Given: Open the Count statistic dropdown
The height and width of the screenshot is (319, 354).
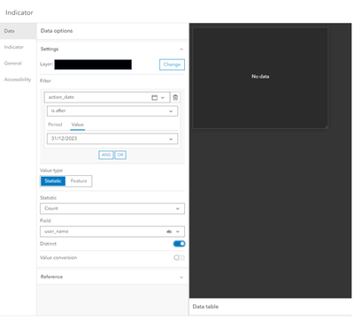Looking at the screenshot, I should click(112, 209).
